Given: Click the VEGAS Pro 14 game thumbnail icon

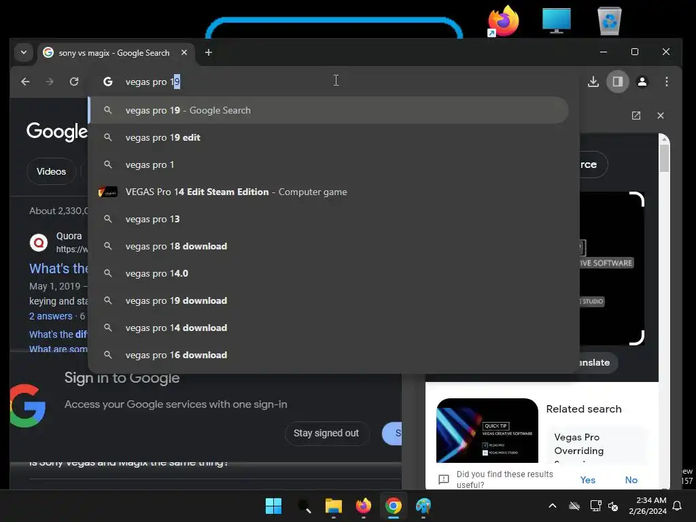Looking at the screenshot, I should (x=108, y=192).
